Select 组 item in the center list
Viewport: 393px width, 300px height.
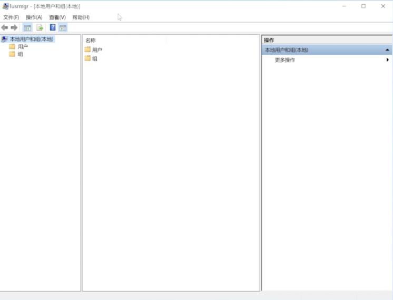click(94, 58)
